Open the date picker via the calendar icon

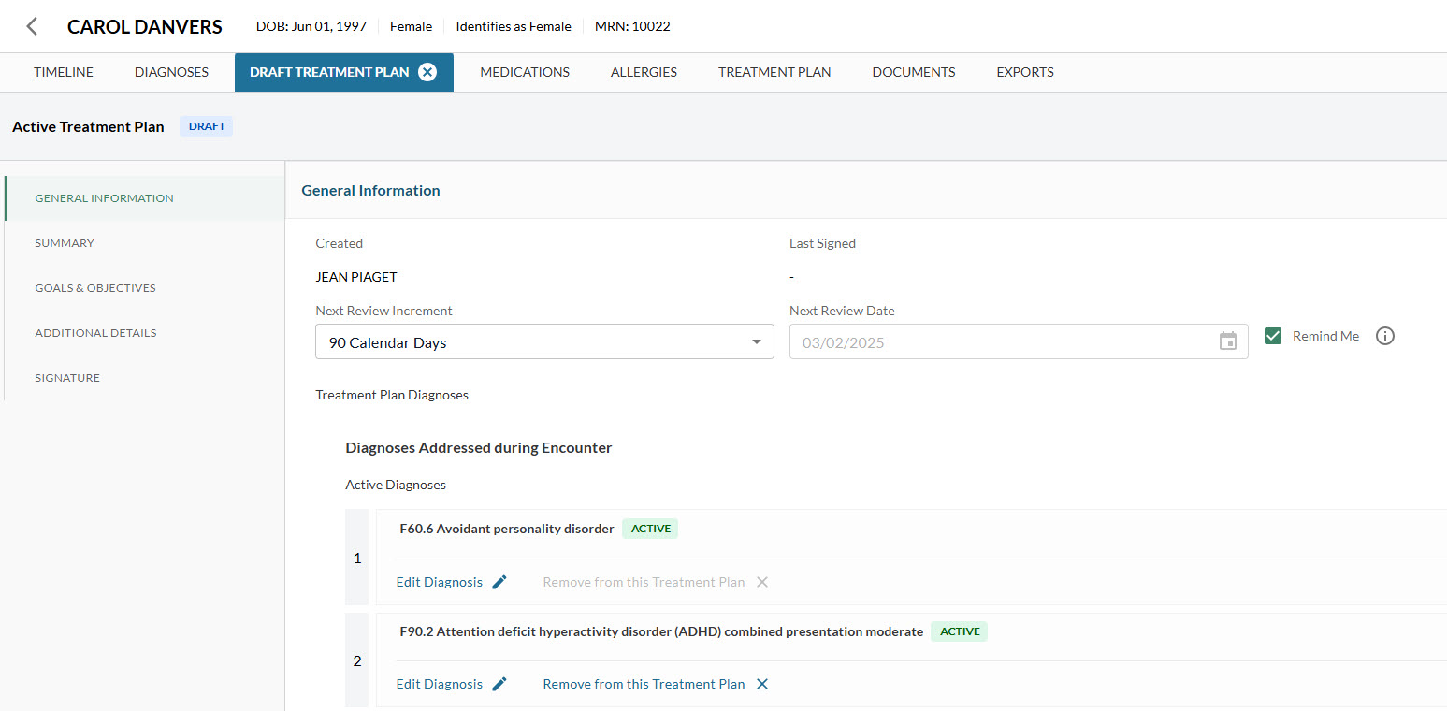(x=1227, y=341)
